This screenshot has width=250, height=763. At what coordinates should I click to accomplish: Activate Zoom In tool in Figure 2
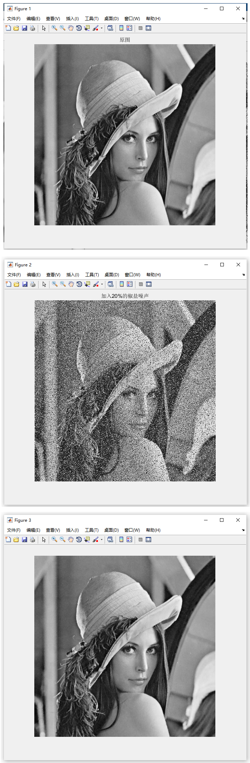(x=55, y=284)
